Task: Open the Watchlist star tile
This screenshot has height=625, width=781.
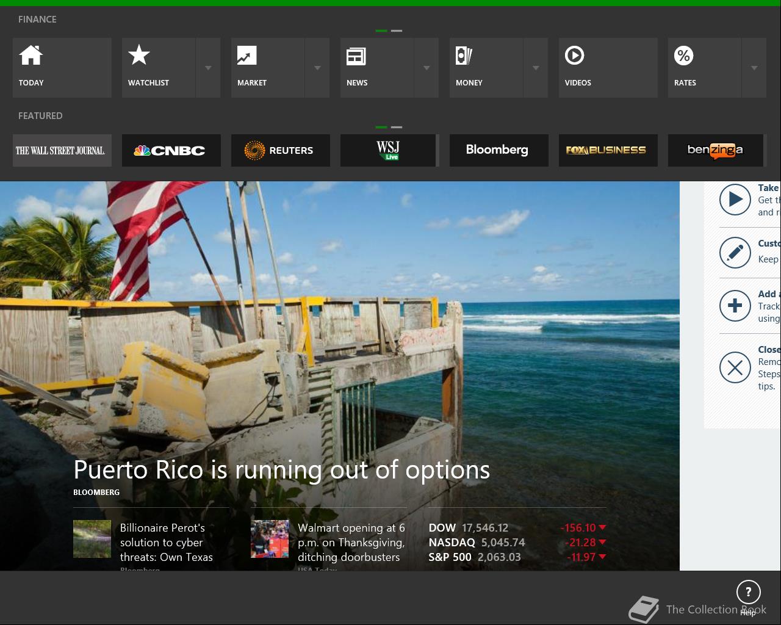Action: coord(159,68)
